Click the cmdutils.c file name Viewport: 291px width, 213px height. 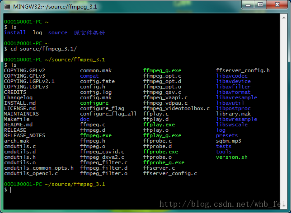20,146
